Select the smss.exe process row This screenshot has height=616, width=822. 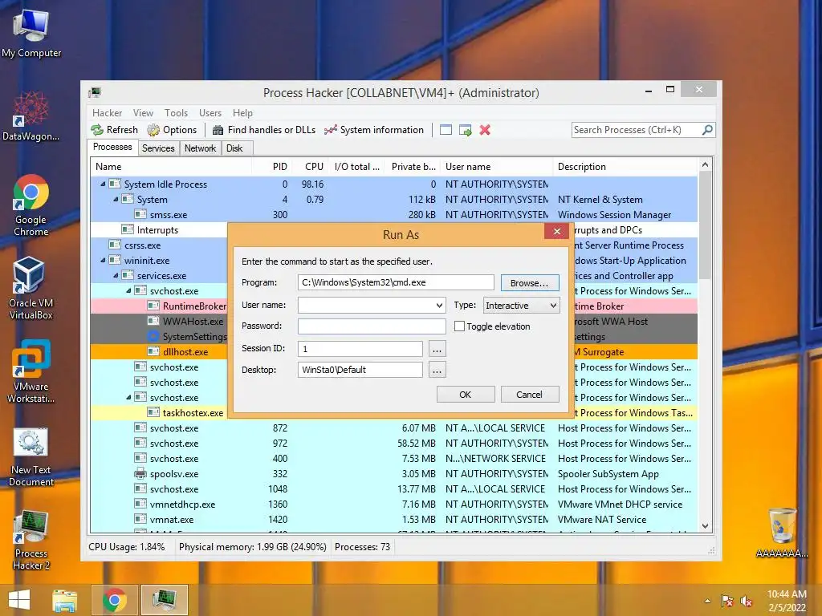393,215
